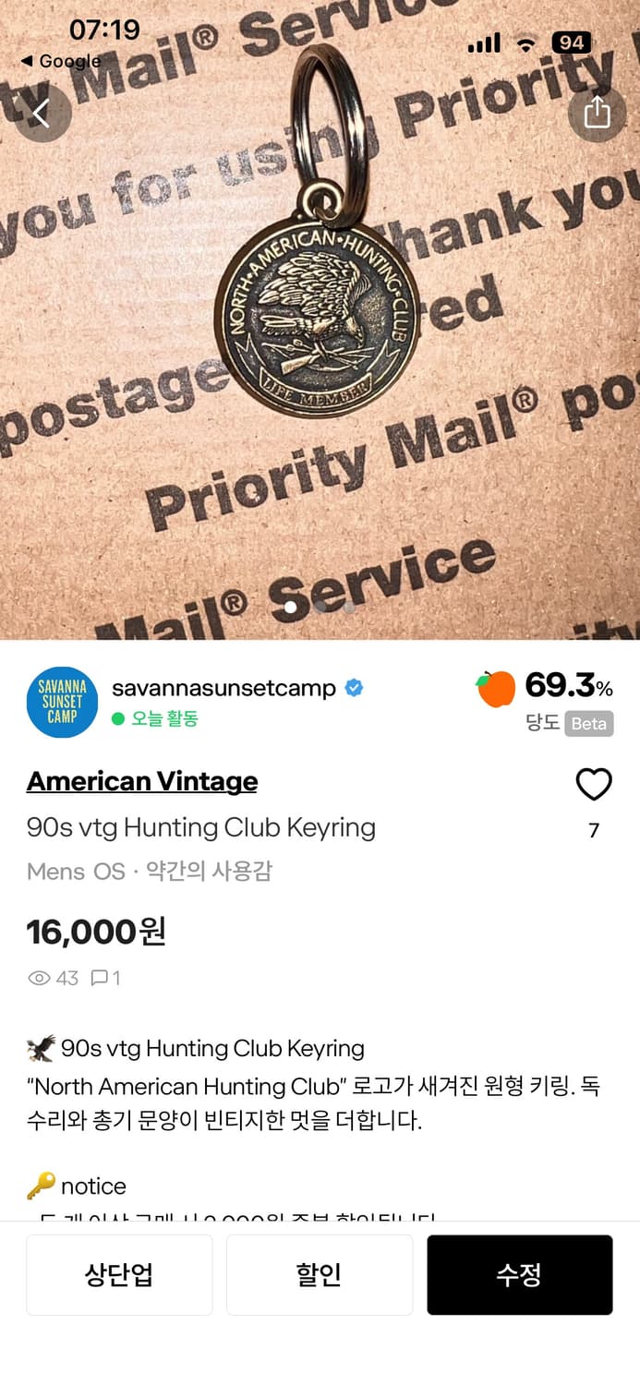Tap the verified badge checkmark
The width and height of the screenshot is (640, 1385).
tap(354, 688)
